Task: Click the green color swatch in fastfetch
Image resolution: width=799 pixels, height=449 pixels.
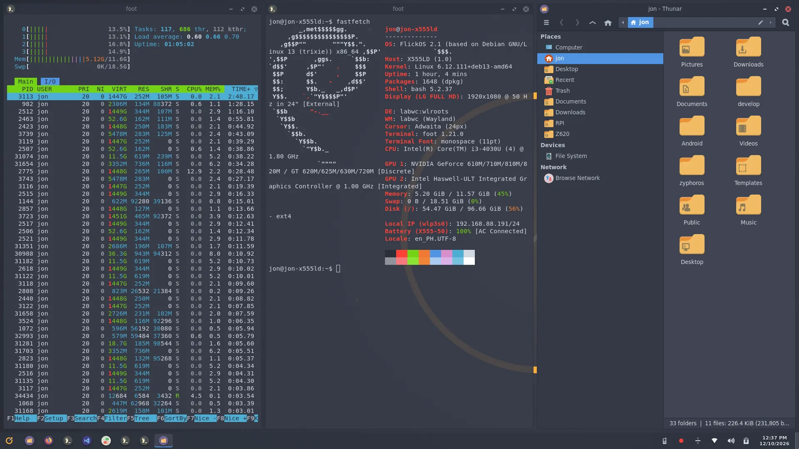Action: point(413,254)
